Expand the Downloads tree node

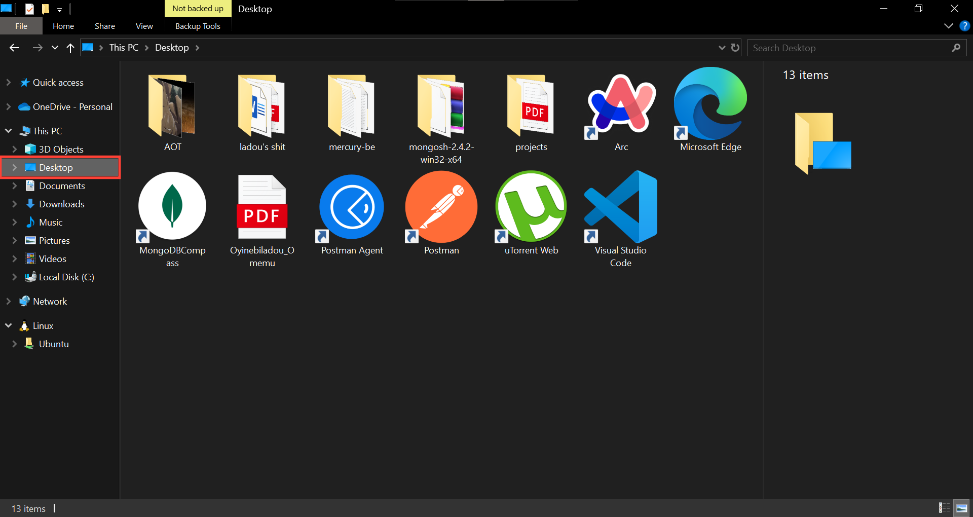(14, 204)
